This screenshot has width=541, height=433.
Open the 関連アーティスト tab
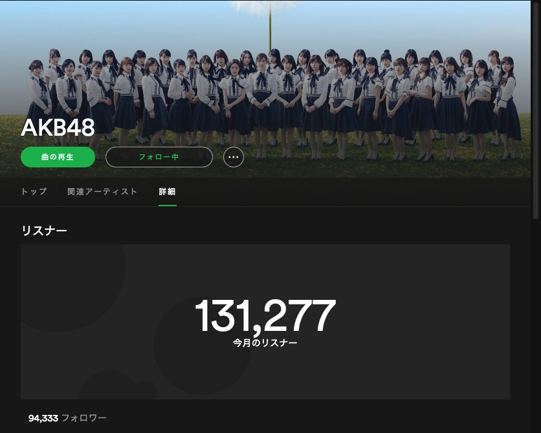tap(102, 191)
